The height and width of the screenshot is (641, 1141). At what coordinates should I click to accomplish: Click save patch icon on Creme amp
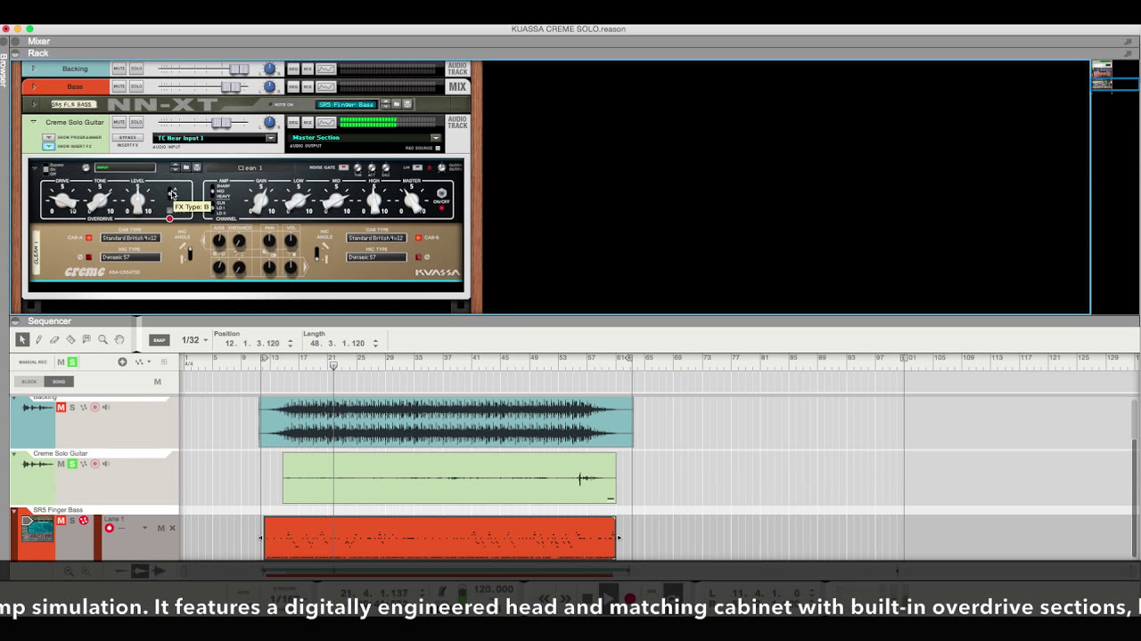coord(197,167)
